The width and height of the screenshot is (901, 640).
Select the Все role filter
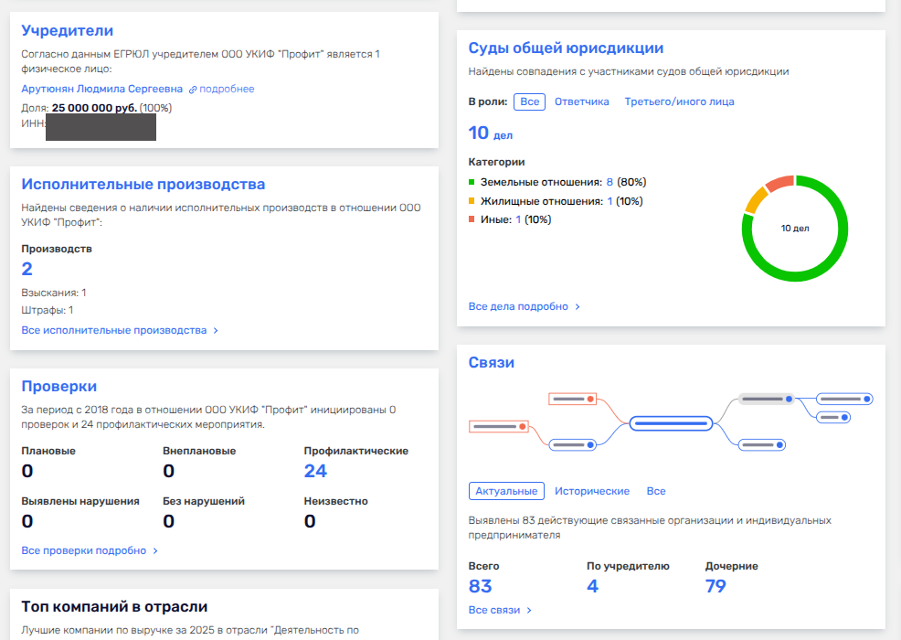coord(529,101)
